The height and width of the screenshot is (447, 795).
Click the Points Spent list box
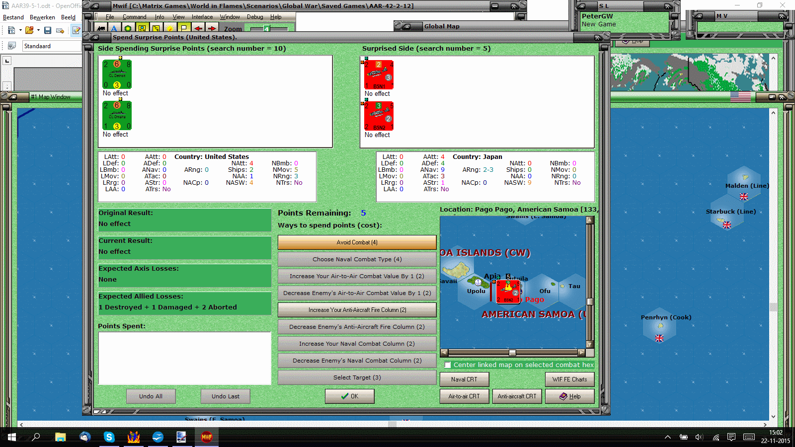[x=185, y=358]
